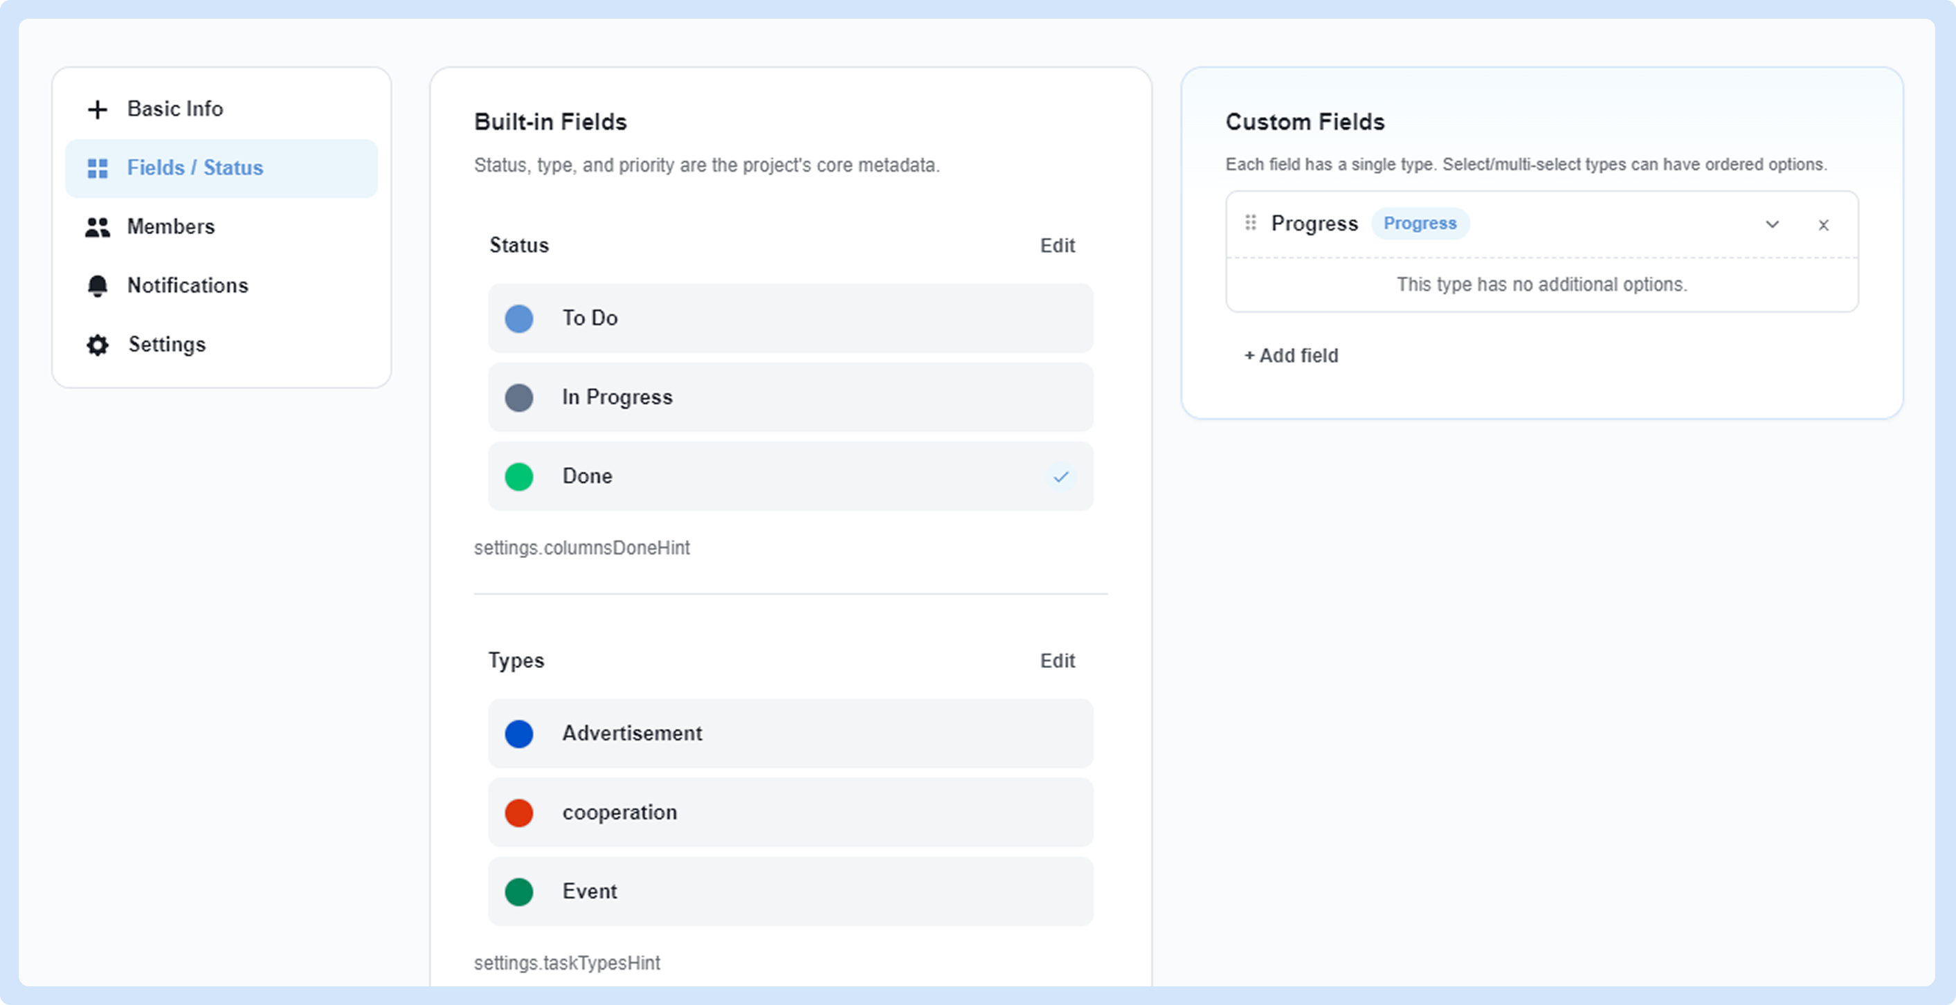The height and width of the screenshot is (1005, 1956).
Task: Click the grid icon beside Fields / Status
Action: [97, 167]
